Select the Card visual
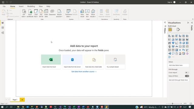194x109 pixels. (180, 46)
